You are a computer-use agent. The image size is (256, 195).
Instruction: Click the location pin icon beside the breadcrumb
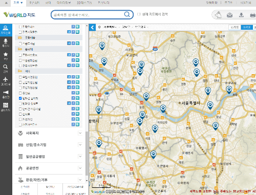[x=99, y=27]
